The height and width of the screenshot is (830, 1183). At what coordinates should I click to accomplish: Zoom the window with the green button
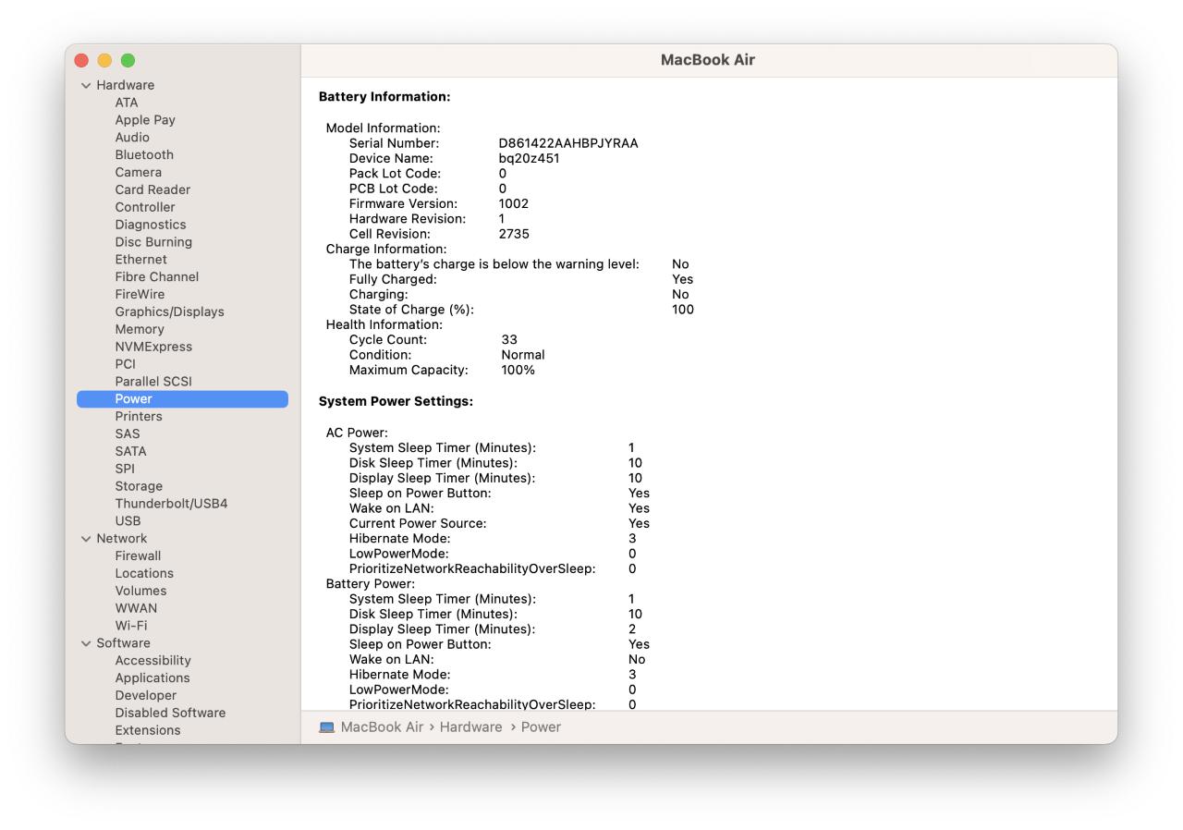pos(128,60)
